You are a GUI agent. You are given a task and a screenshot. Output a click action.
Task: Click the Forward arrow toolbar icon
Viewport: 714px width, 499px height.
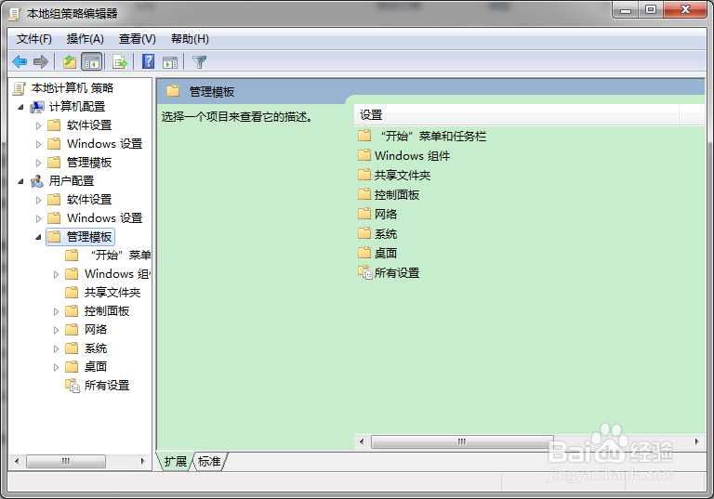41,61
